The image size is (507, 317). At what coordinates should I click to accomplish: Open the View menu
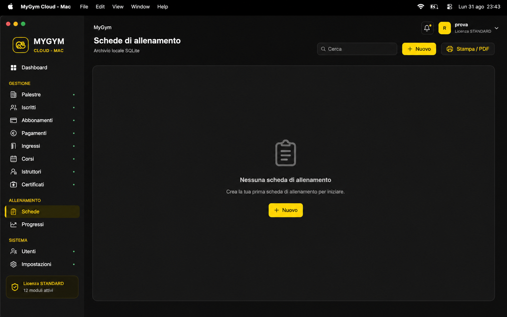(118, 7)
